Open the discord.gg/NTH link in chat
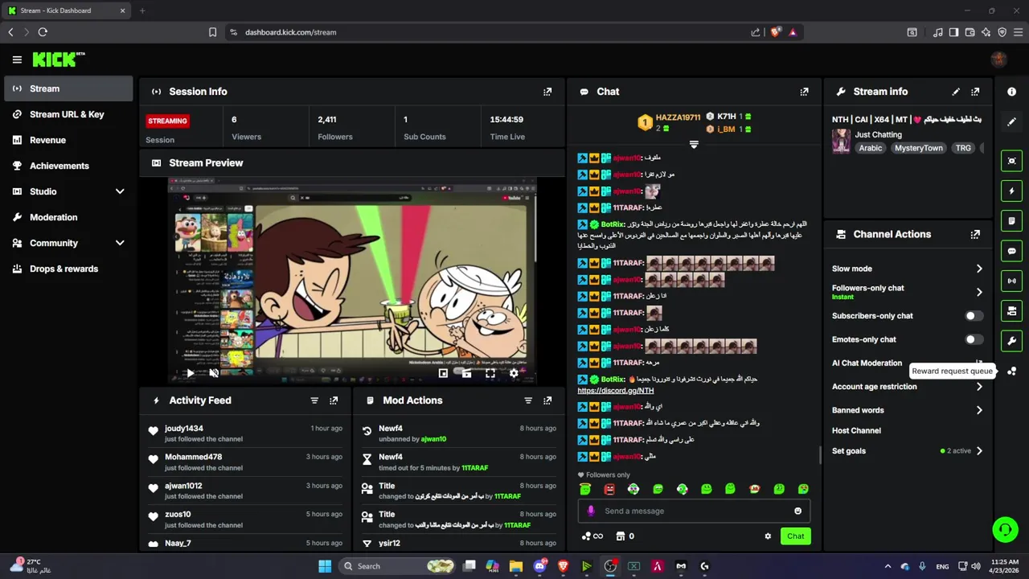 point(616,391)
